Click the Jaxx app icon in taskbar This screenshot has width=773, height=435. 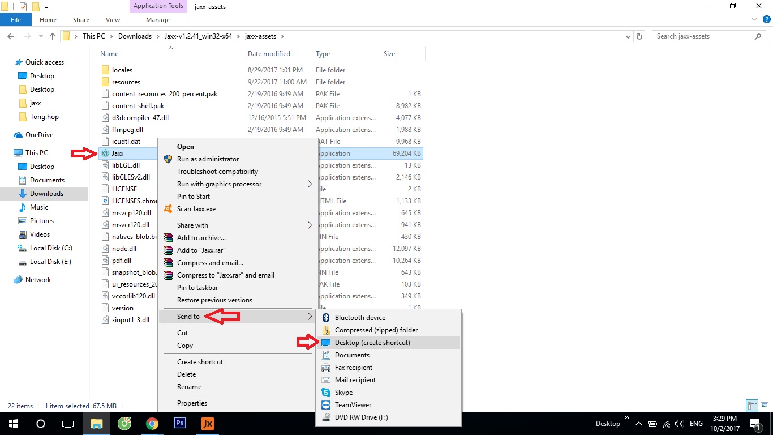(x=207, y=423)
